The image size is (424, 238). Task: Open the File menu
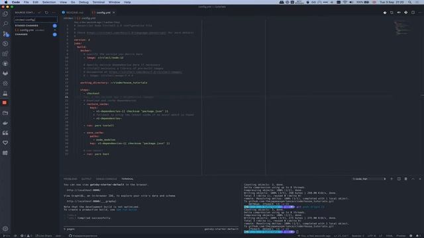(x=26, y=2)
